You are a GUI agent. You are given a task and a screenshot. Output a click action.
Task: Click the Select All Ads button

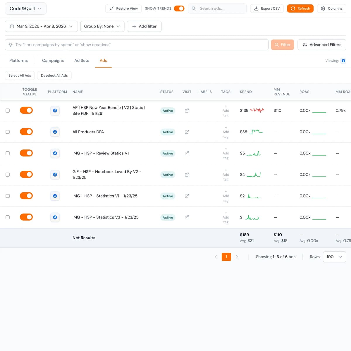coord(20,75)
